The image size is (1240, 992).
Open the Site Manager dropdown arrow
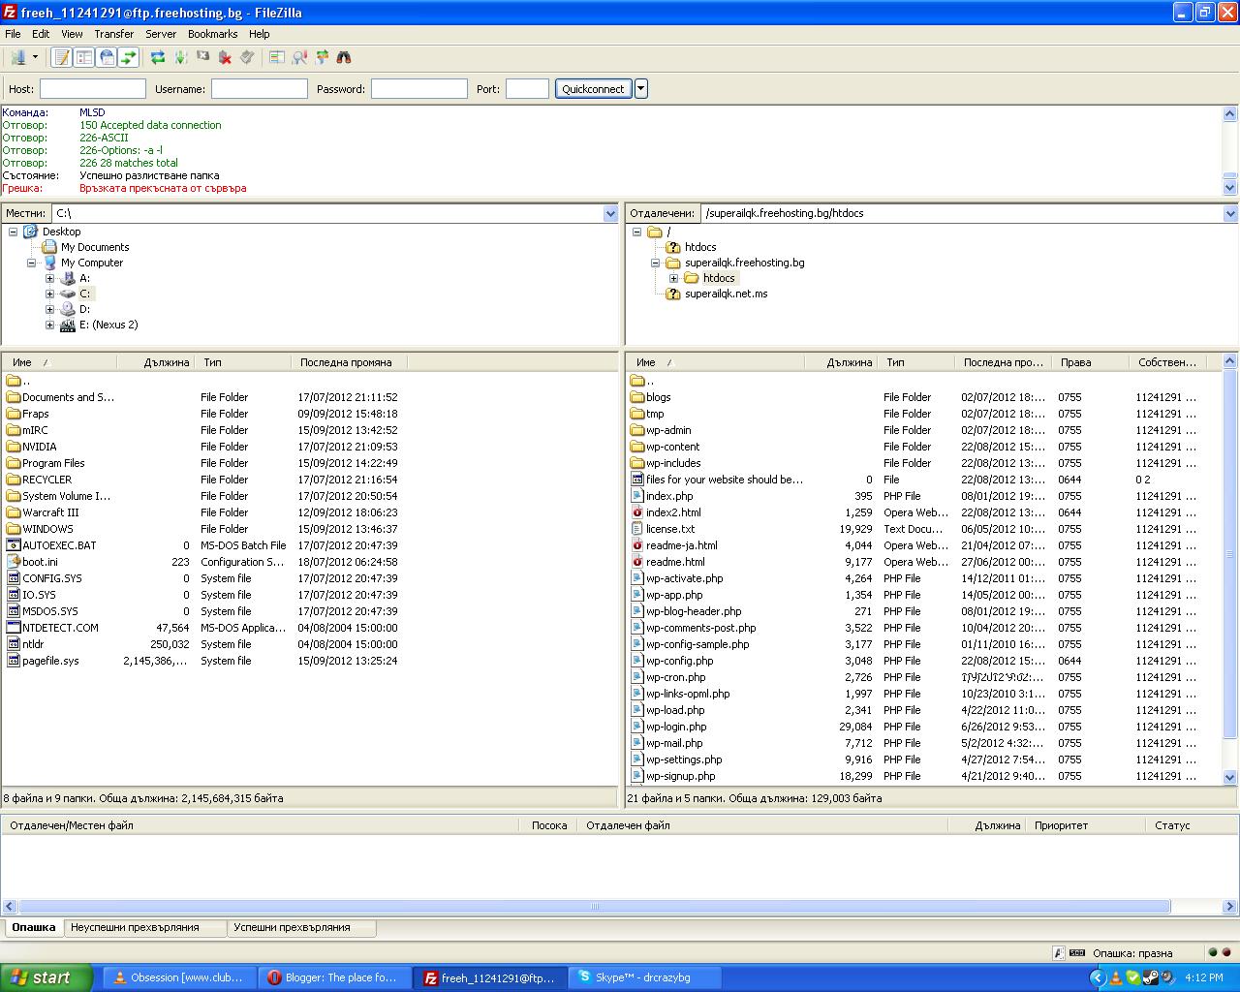[x=35, y=58]
